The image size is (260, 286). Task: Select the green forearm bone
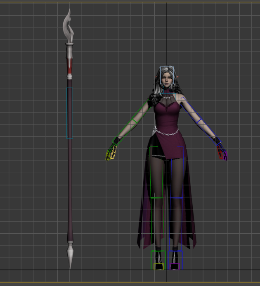click(124, 130)
